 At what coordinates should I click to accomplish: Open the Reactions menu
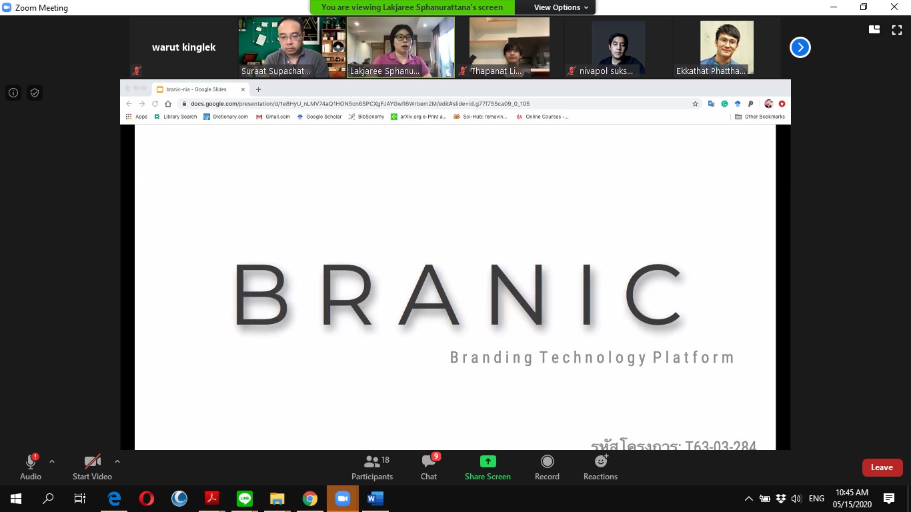(x=600, y=467)
